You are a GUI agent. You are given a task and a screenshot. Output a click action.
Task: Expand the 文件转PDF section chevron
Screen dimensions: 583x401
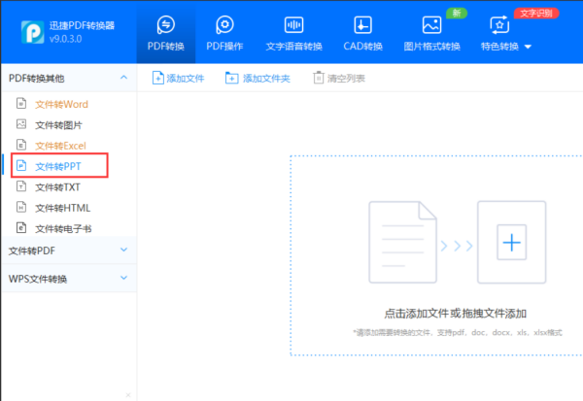[x=123, y=250]
